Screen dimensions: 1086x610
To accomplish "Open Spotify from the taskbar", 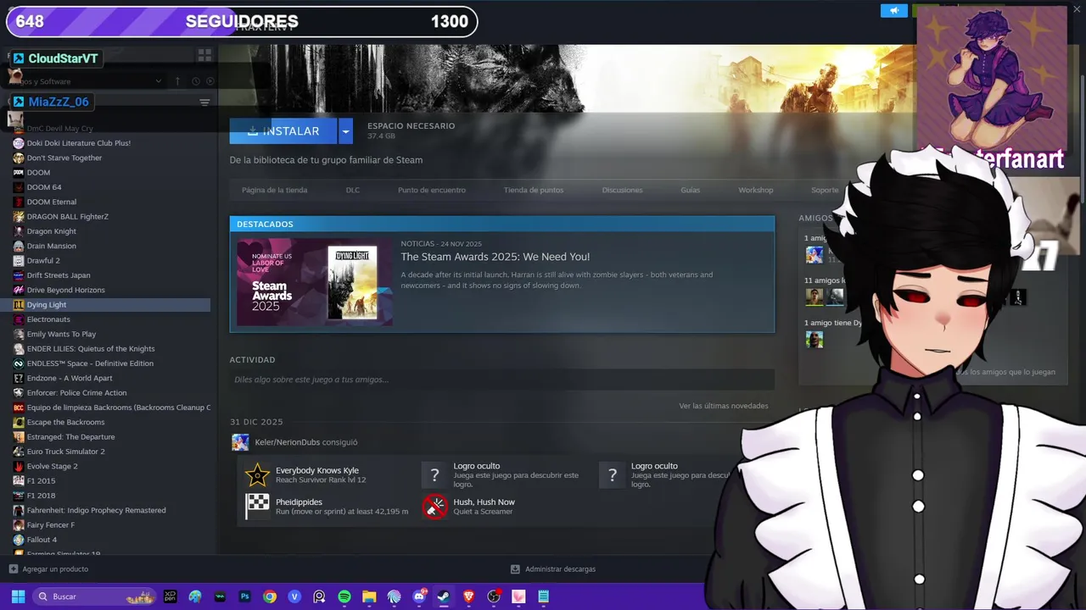I will [x=344, y=596].
